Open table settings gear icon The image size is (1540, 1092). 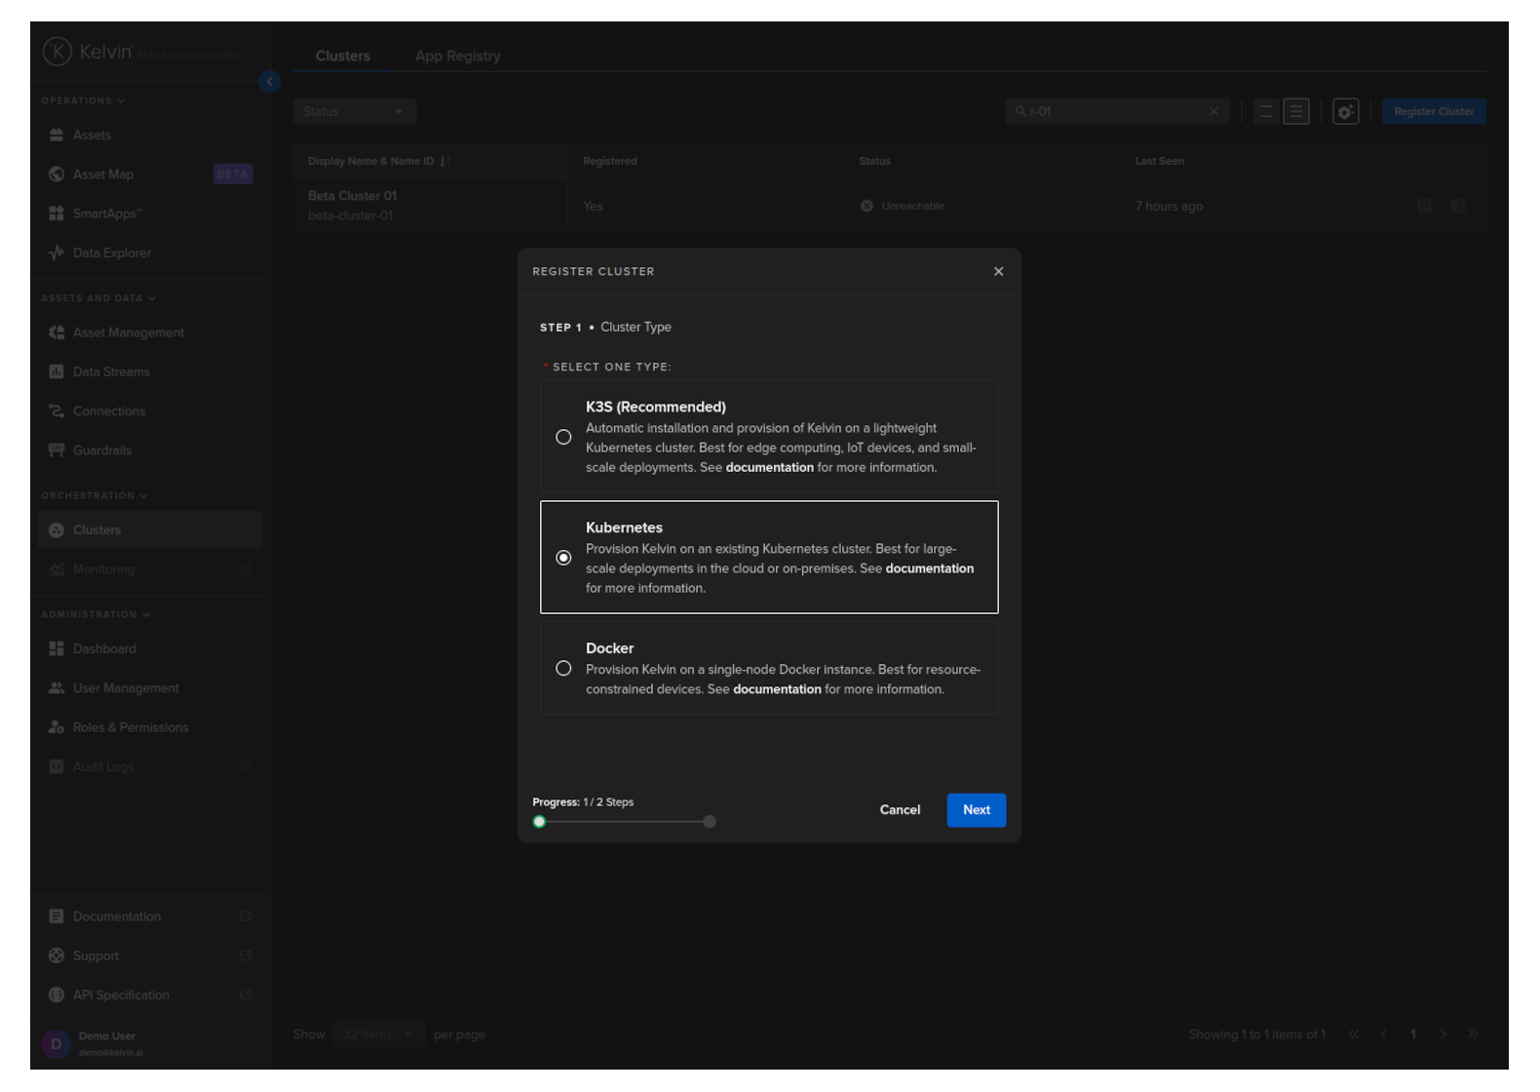1345,112
